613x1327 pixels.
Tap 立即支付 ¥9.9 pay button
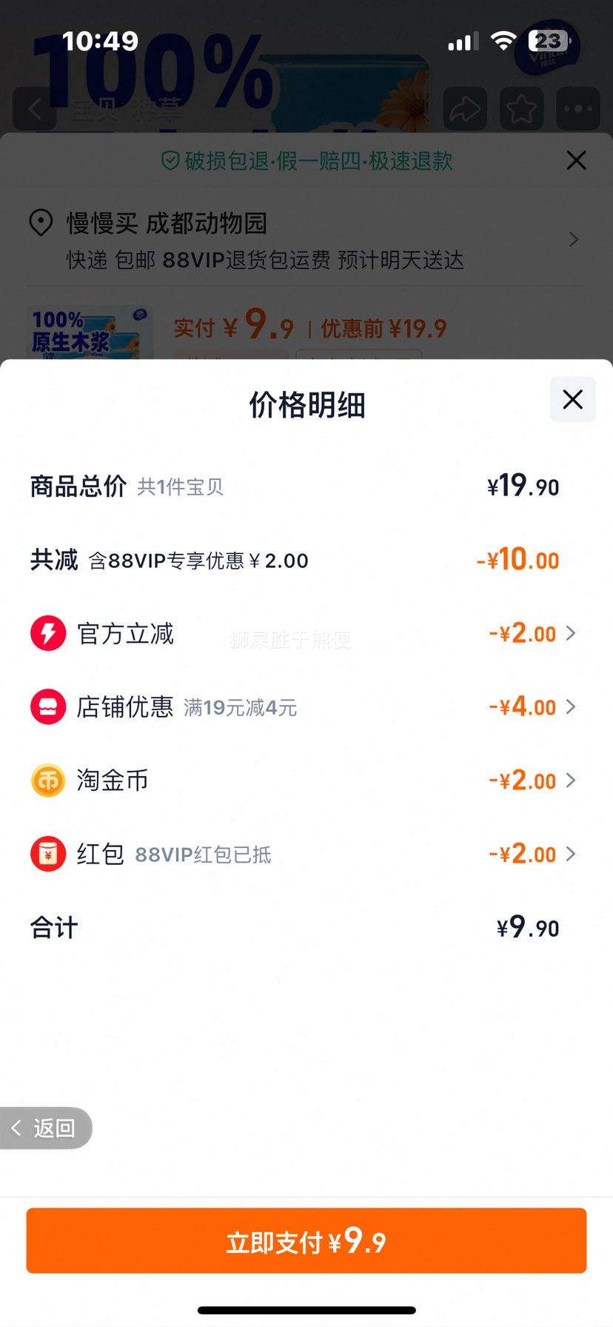pyautogui.click(x=306, y=1240)
